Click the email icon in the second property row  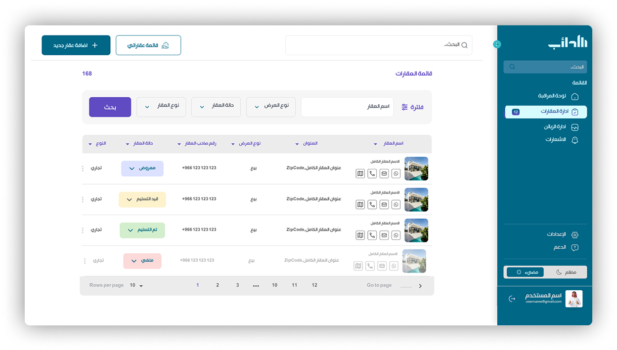coord(384,204)
